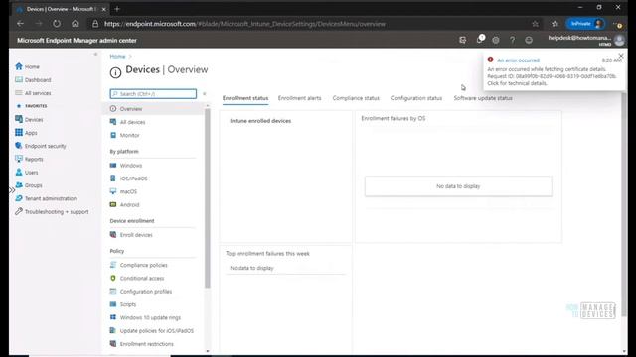Viewport: 636px width, 357px height.
Task: Collapse the Devices menu with double chevron
Action: pos(205,94)
